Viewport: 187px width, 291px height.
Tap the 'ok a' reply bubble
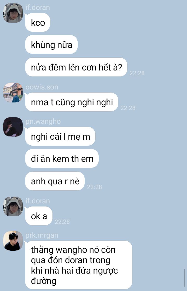click(x=39, y=216)
